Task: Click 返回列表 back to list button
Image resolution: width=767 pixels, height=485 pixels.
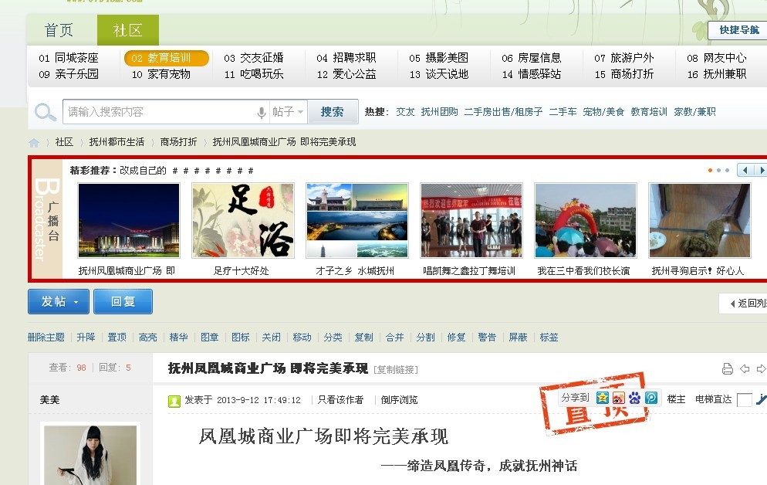Action: tap(745, 304)
